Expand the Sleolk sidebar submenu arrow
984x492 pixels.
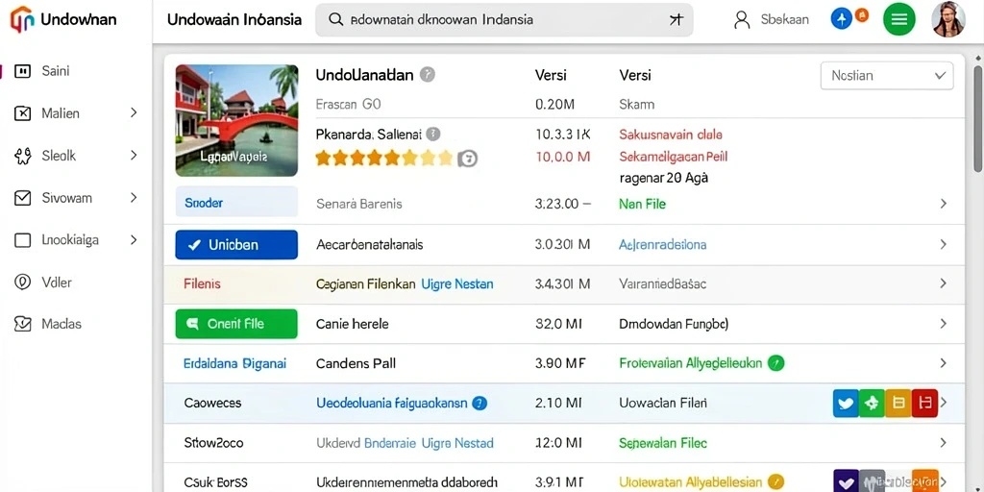[133, 155]
